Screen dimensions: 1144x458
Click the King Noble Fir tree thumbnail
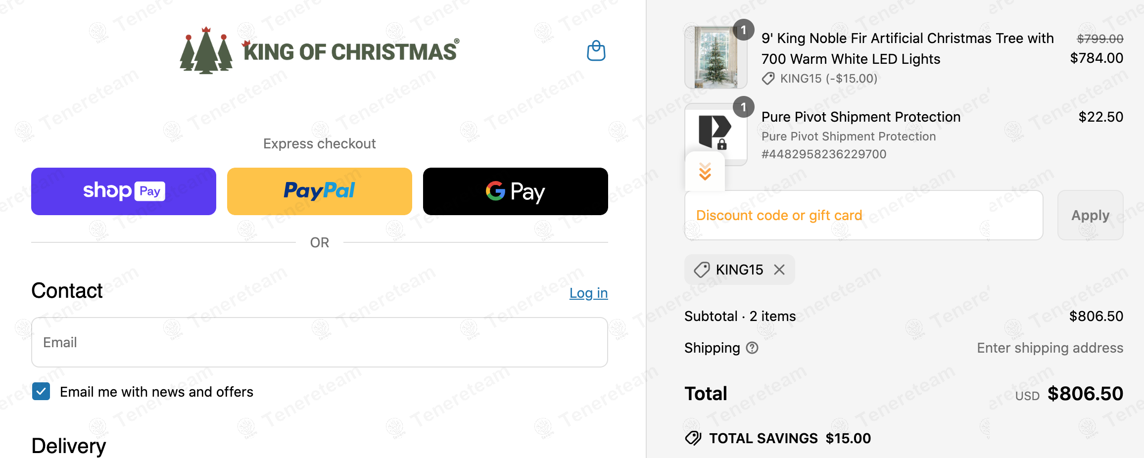(x=715, y=57)
